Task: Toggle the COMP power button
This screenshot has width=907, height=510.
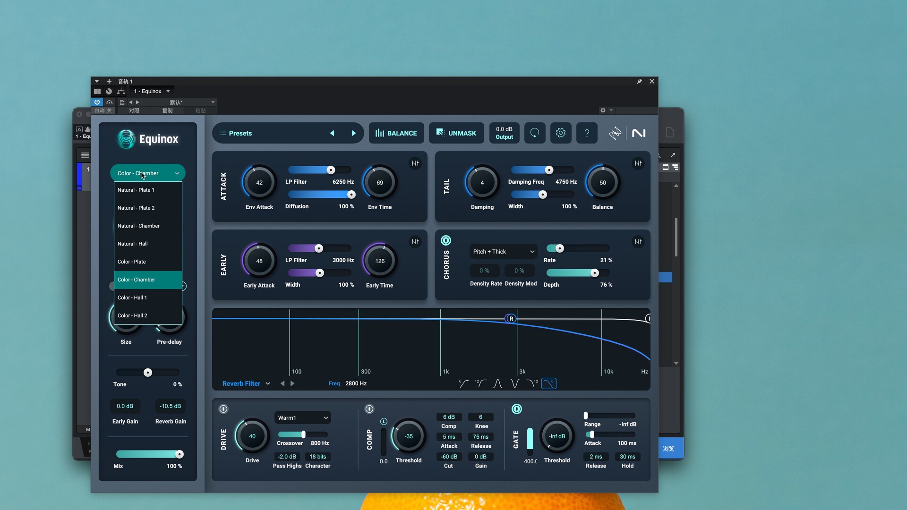Action: coord(369,409)
